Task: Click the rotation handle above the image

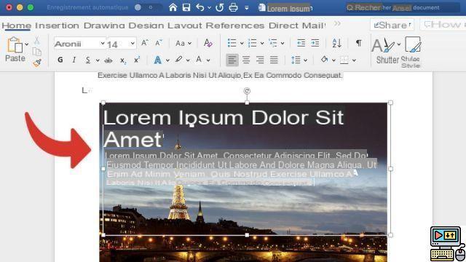Action: (x=247, y=91)
